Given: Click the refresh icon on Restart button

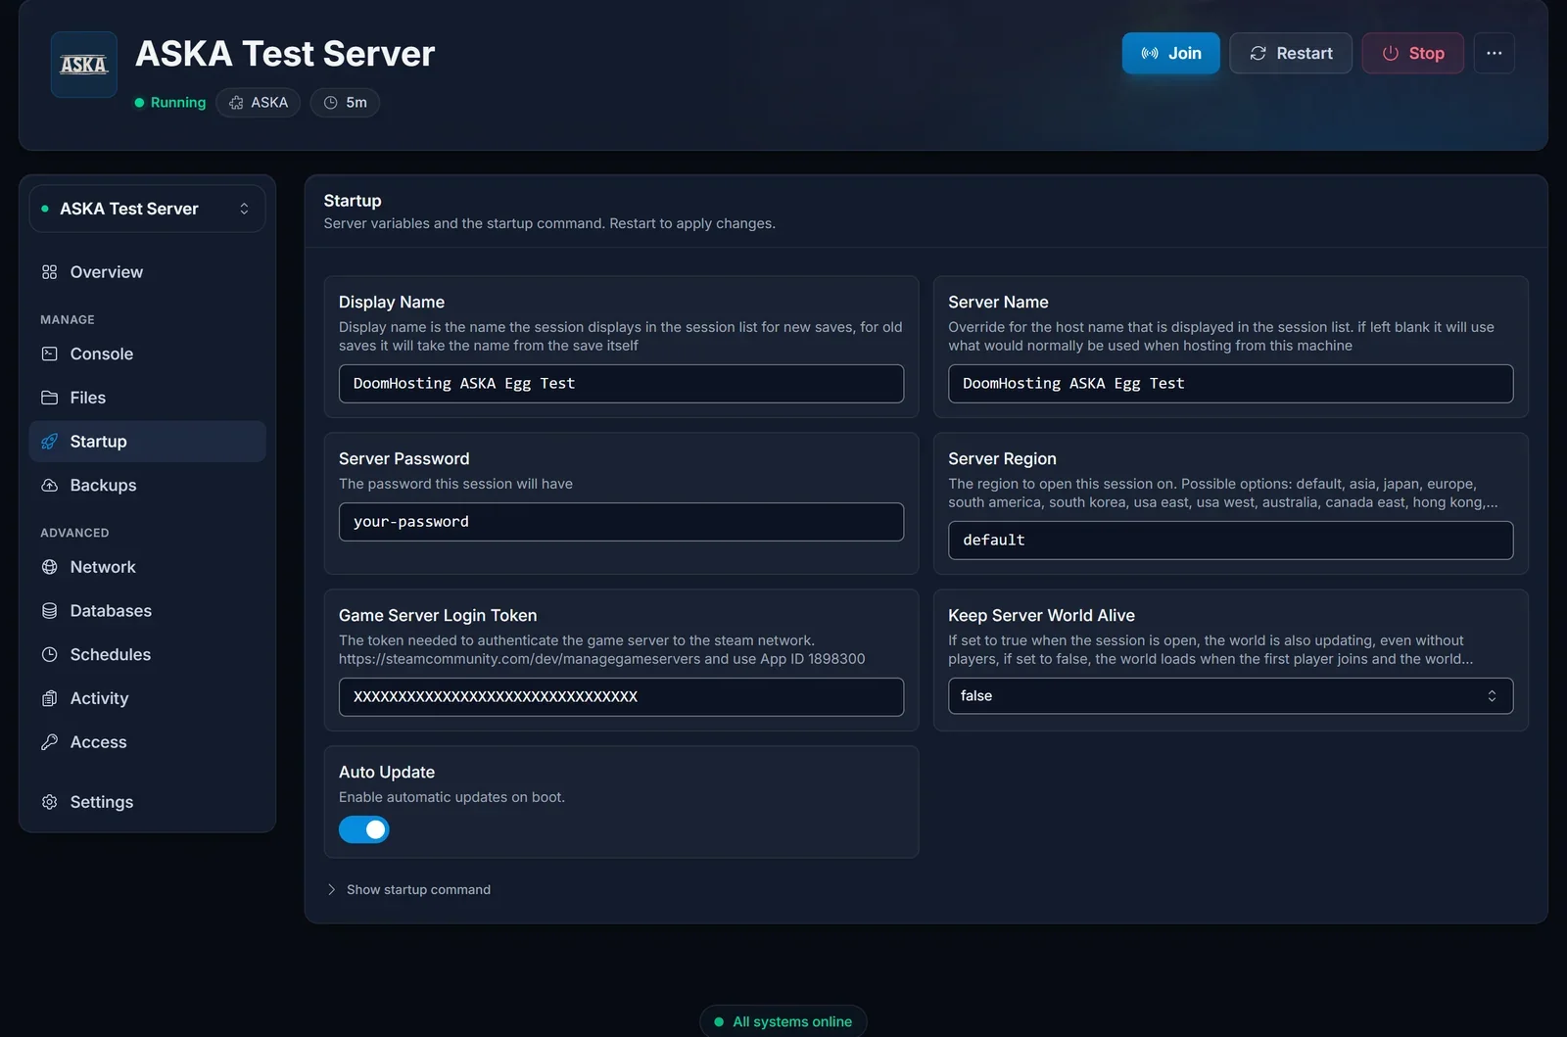Looking at the screenshot, I should [x=1258, y=53].
